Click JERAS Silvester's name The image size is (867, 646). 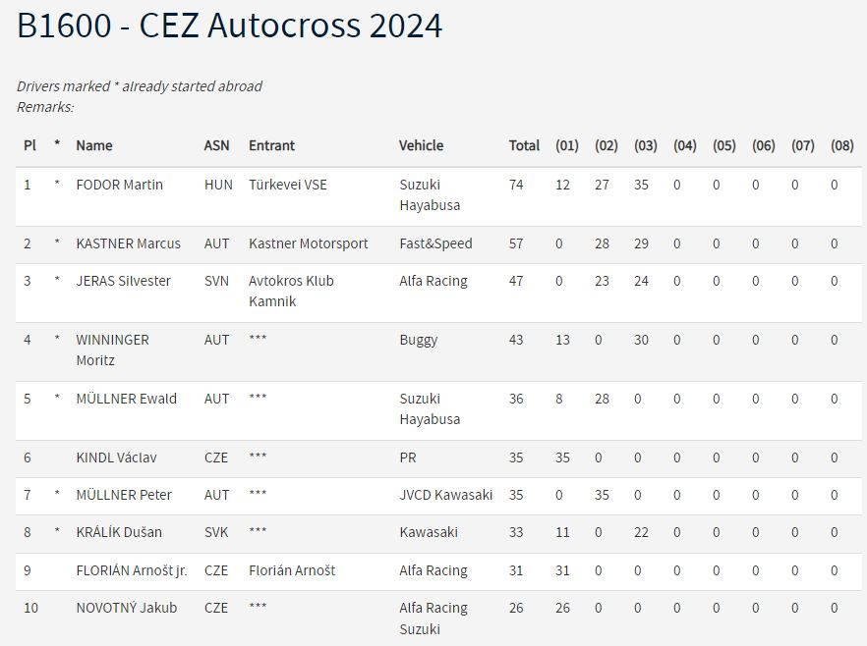pos(123,281)
